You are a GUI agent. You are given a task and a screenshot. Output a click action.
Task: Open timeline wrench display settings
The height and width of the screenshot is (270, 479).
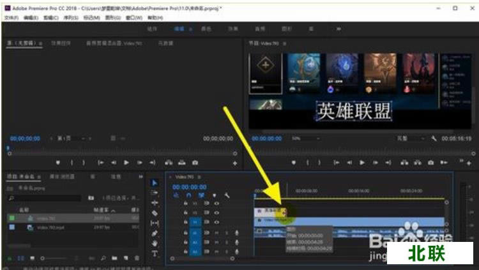coord(227,195)
